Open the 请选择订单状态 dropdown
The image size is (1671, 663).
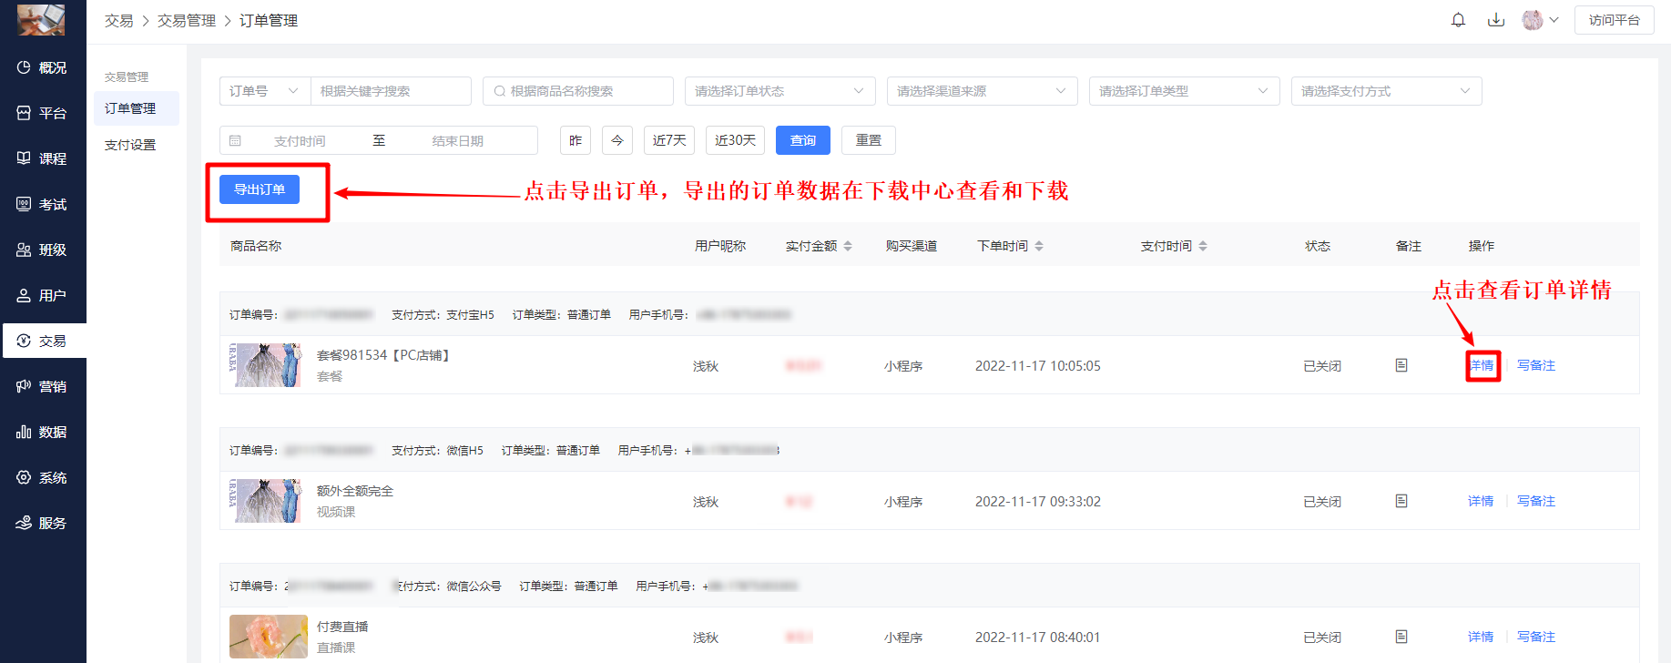tap(780, 91)
